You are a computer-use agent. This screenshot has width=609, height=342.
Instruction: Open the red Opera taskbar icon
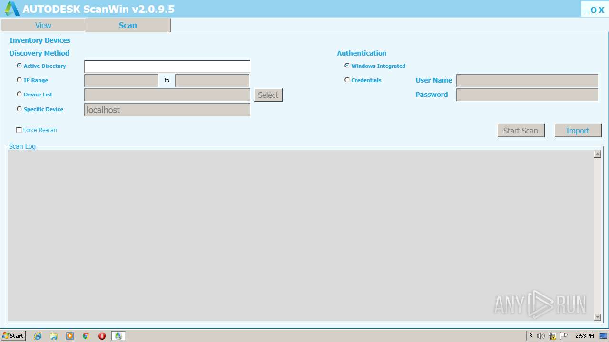[x=102, y=336]
